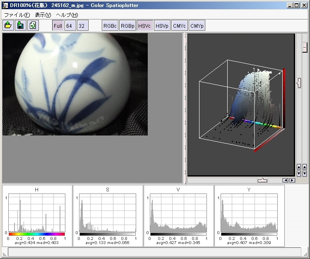Toggle the Full resolution button
This screenshot has height=259, width=310.
coord(58,26)
